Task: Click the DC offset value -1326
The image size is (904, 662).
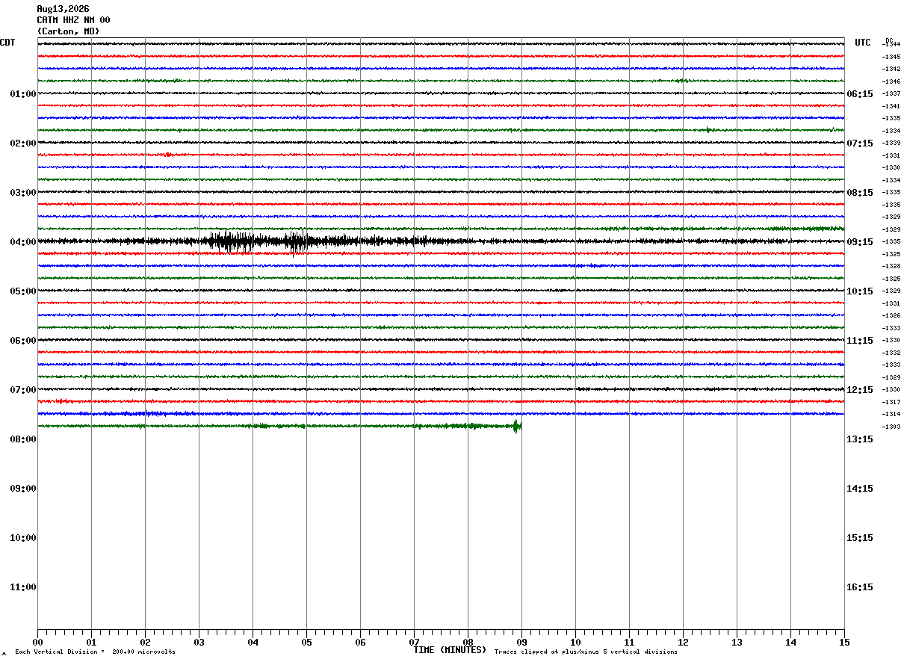Action: coord(891,316)
